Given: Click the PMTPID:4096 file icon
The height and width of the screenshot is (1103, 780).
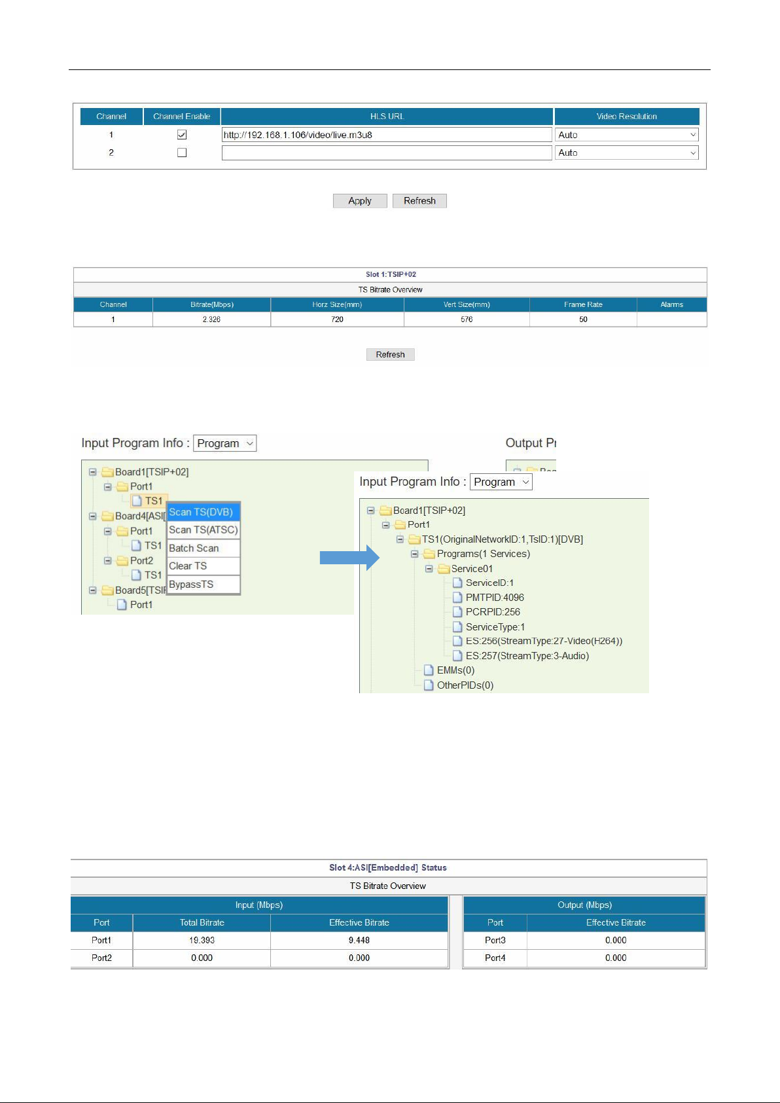Looking at the screenshot, I should 458,597.
